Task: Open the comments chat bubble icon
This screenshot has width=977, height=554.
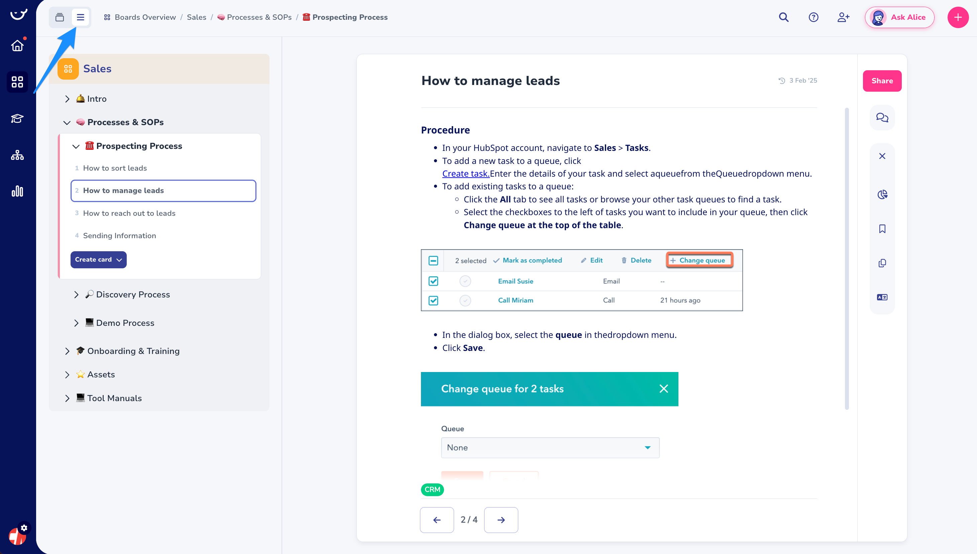Action: point(882,117)
